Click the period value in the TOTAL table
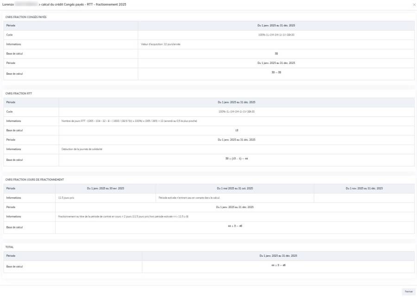The image size is (417, 297). 278,256
